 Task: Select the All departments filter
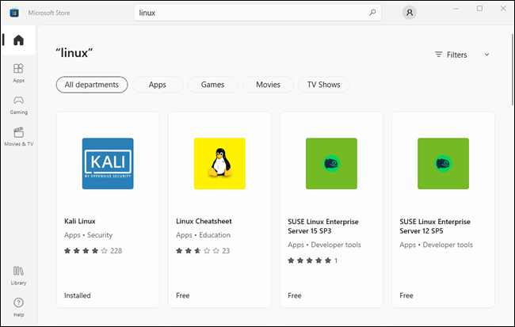click(92, 85)
